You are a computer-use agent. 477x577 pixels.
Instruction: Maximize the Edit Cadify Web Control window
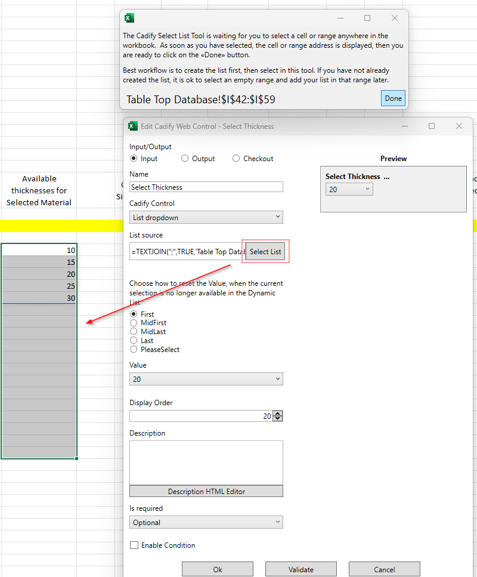click(x=432, y=126)
